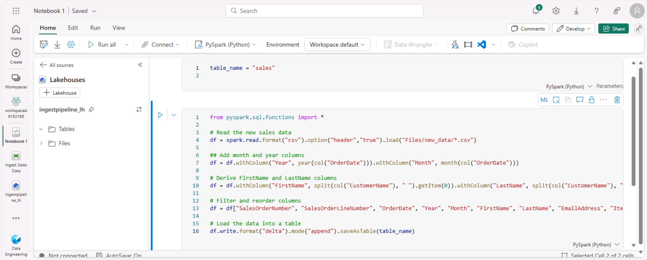This screenshot has width=647, height=260.
Task: Open the Notebook 1 sidebar item
Action: [x=16, y=136]
